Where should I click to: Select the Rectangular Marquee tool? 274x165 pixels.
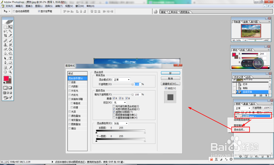[x=5, y=27]
